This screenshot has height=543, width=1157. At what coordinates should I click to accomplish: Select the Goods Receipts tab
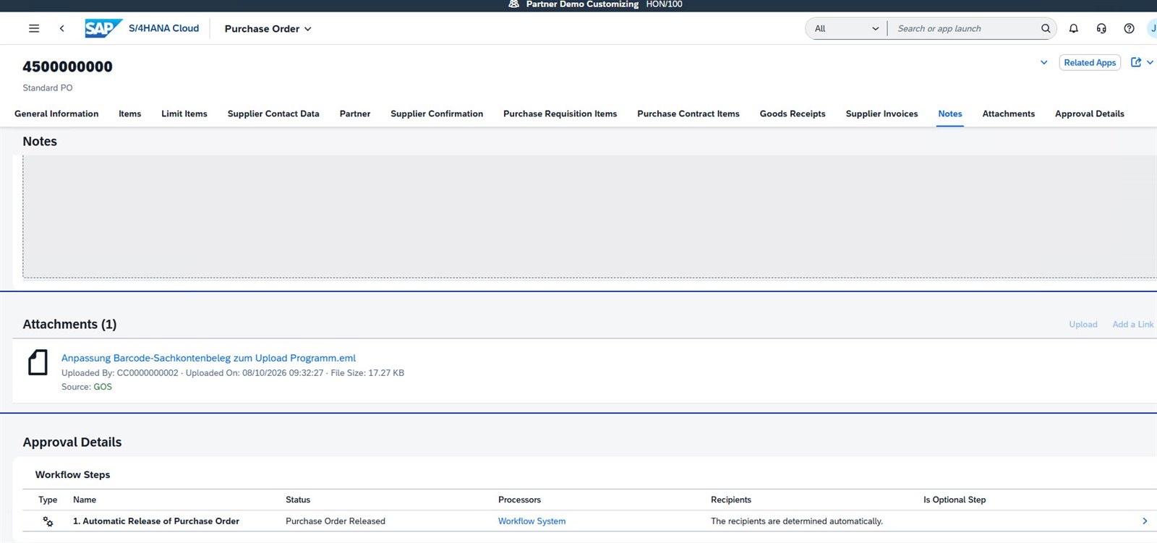(x=793, y=114)
